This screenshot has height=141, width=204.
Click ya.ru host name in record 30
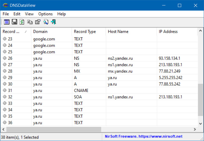coord(112,84)
